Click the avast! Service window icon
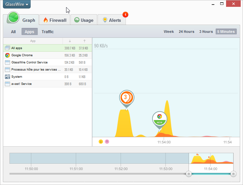Image resolution: width=243 pixels, height=185 pixels. tap(7, 84)
